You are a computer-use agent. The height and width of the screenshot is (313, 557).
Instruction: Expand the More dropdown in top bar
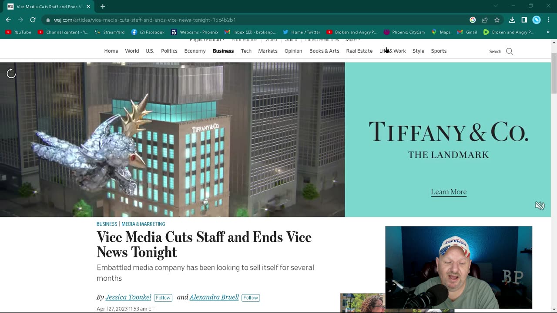coord(352,40)
